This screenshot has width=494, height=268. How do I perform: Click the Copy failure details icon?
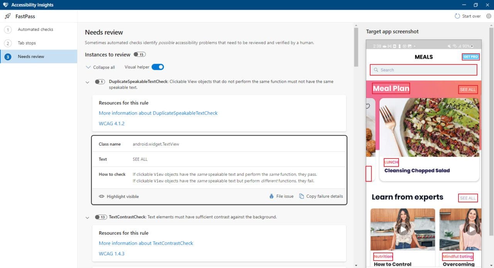(302, 196)
